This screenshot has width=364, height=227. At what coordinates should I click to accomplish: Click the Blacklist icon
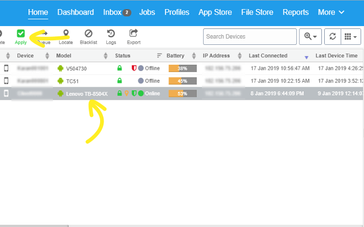coord(89,33)
